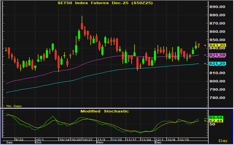Select the yellow 843.20 last price tag
The width and height of the screenshot is (234, 145).
[x=218, y=45]
